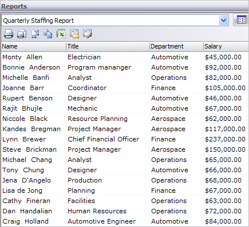This screenshot has height=227, width=249.
Task: Select the Kandes Bregman name cell
Action: click(x=34, y=129)
